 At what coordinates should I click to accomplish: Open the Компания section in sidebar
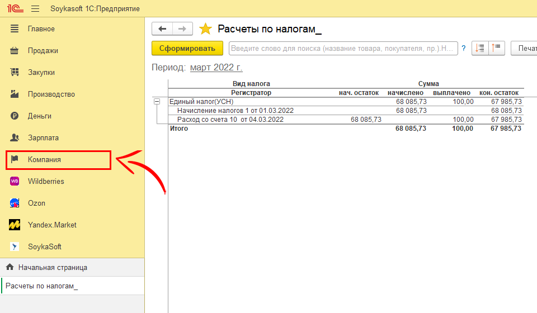(45, 160)
